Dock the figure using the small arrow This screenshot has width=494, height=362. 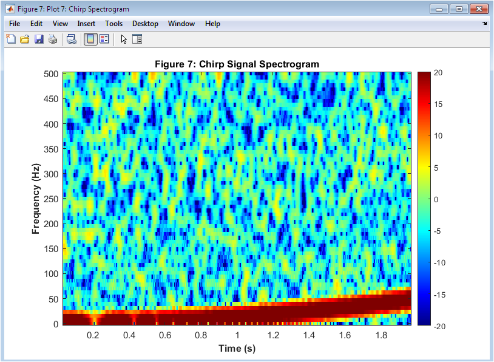484,24
